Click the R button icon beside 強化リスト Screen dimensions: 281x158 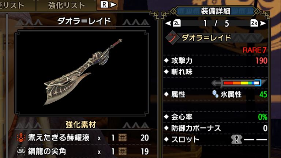pos(104,4)
